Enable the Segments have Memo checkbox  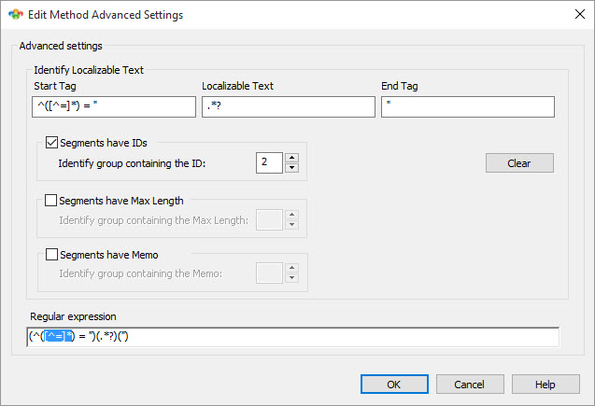(51, 254)
